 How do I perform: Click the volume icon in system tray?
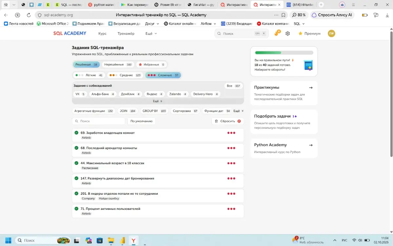(360, 240)
